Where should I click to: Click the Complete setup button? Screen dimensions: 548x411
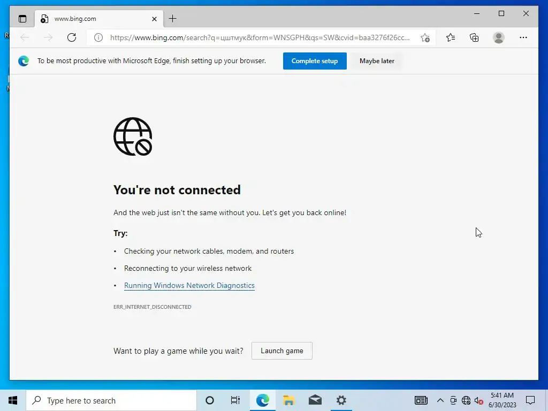point(315,61)
